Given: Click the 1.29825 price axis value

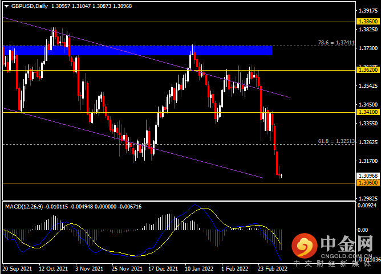Looking at the screenshot, I should (368, 198).
